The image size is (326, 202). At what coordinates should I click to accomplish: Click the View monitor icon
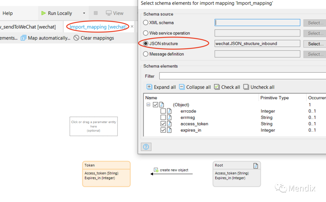pyautogui.click(x=109, y=13)
